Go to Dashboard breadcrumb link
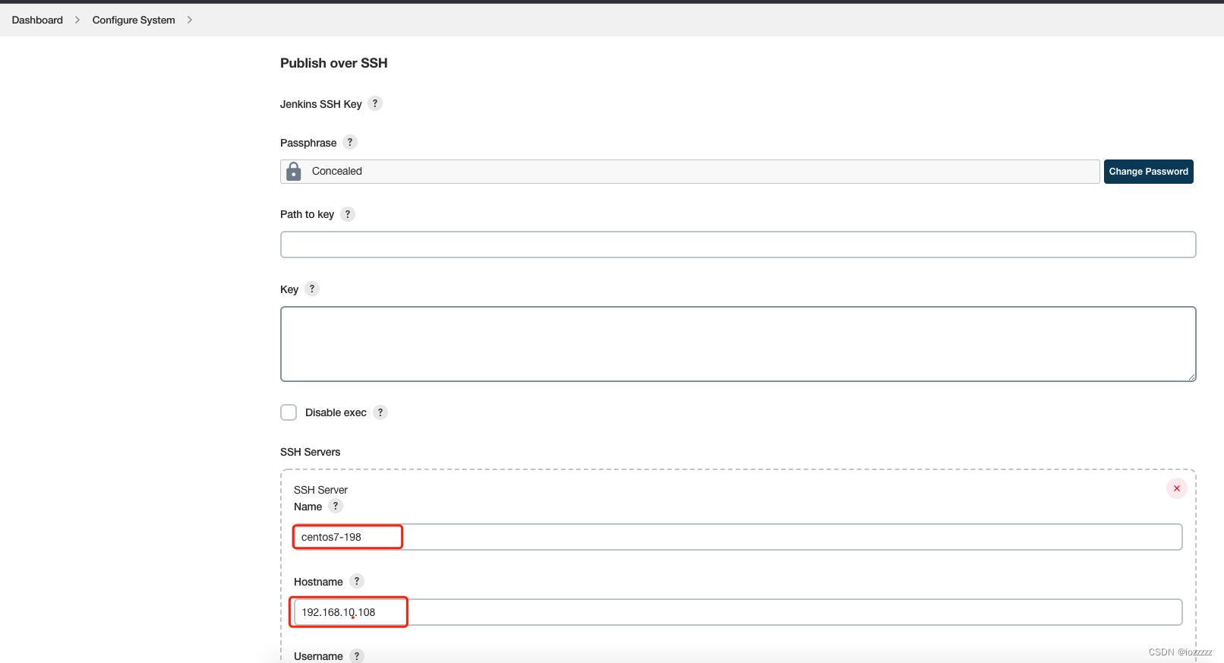The width and height of the screenshot is (1224, 663). (37, 20)
